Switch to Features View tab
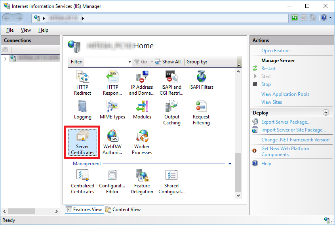The image size is (335, 225). coord(85,210)
